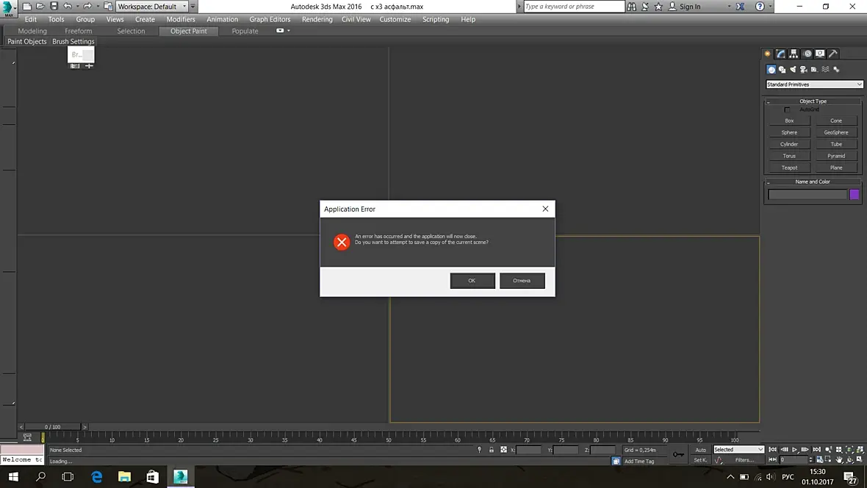Open the Motion command panel tab

click(x=807, y=54)
